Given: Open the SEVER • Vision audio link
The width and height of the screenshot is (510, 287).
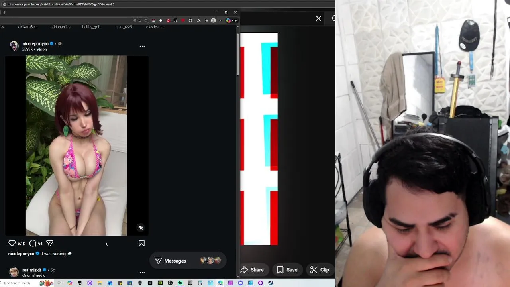Looking at the screenshot, I should click(x=34, y=49).
